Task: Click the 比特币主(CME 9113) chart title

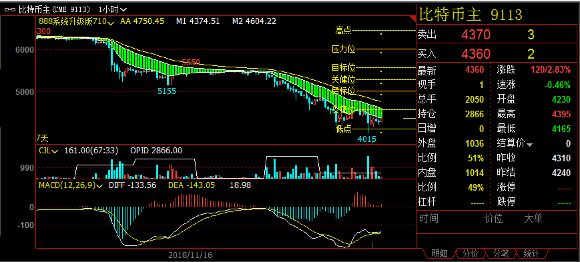Action: click(x=55, y=9)
